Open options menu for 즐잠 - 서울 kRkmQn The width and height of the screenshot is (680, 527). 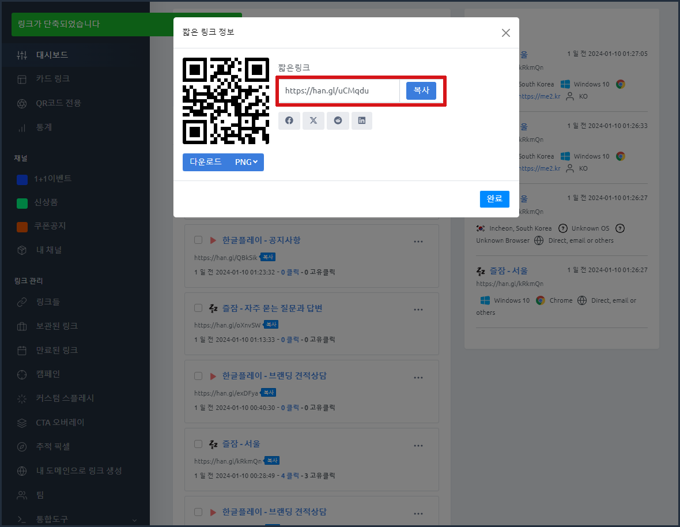418,446
